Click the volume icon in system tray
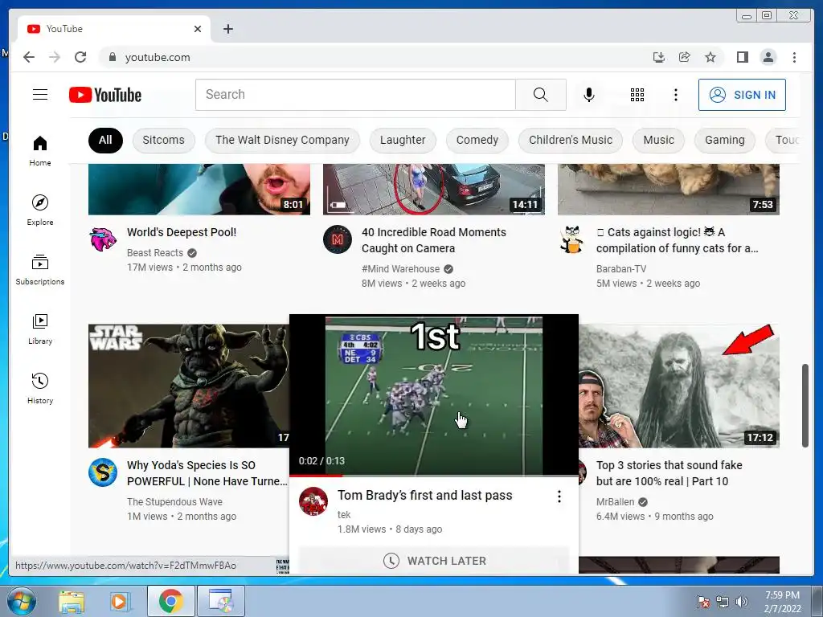This screenshot has height=617, width=823. [742, 602]
